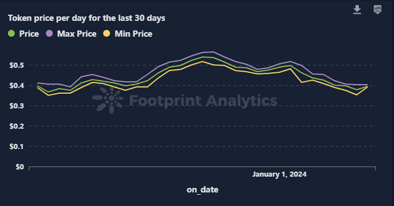Click the $0 y-axis label
This screenshot has width=394, height=206.
pos(20,166)
